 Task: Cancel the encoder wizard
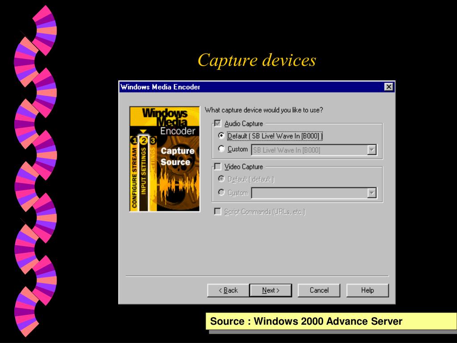point(319,290)
